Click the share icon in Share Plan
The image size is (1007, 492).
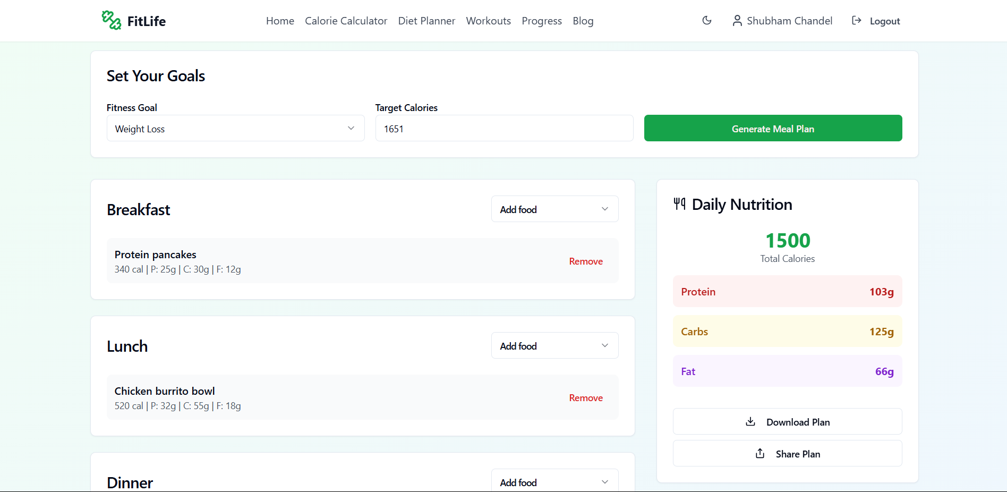pyautogui.click(x=759, y=453)
